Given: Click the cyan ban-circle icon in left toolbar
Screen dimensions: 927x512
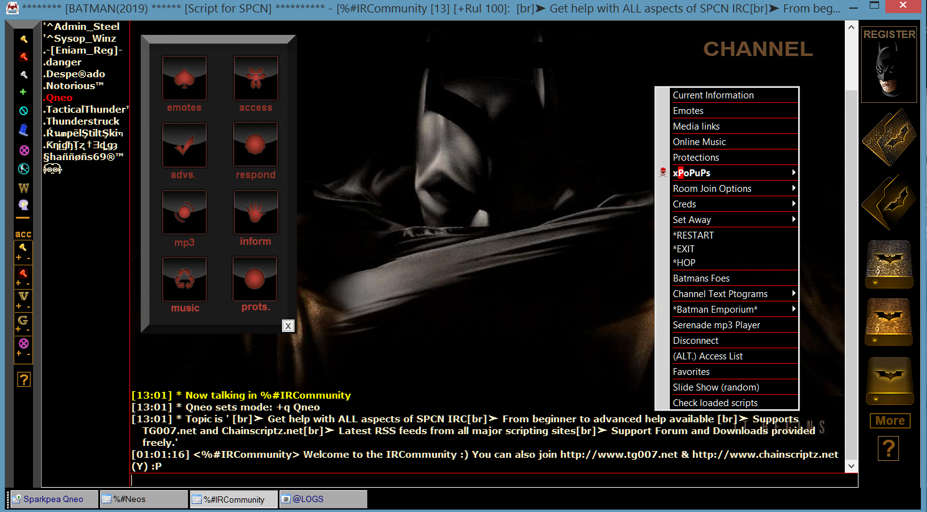Looking at the screenshot, I should [24, 111].
